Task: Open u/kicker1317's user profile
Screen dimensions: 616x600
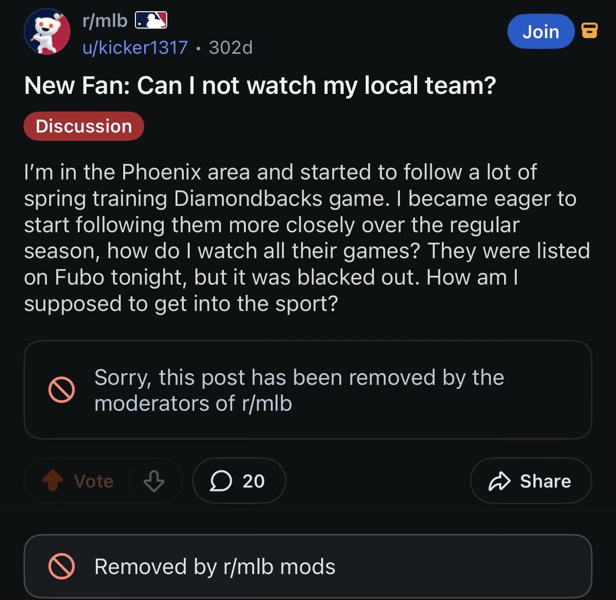Action: (135, 47)
